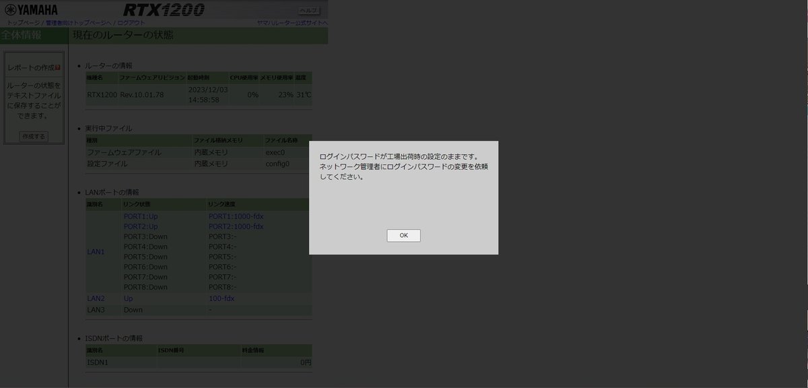The image size is (808, 388).
Task: Click the ヘルプ help button
Action: coord(309,11)
